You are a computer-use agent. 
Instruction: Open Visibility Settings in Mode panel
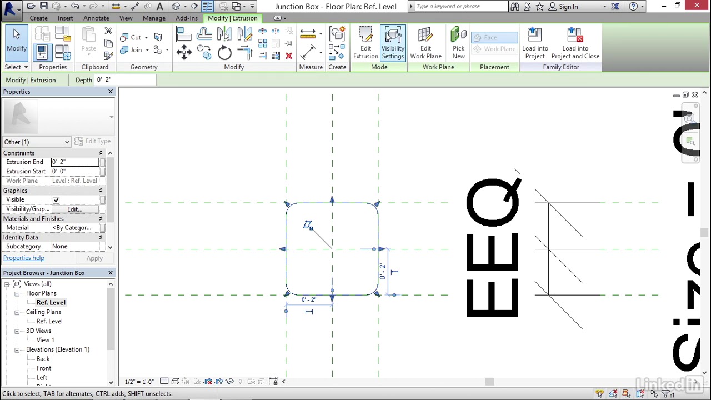(x=393, y=43)
